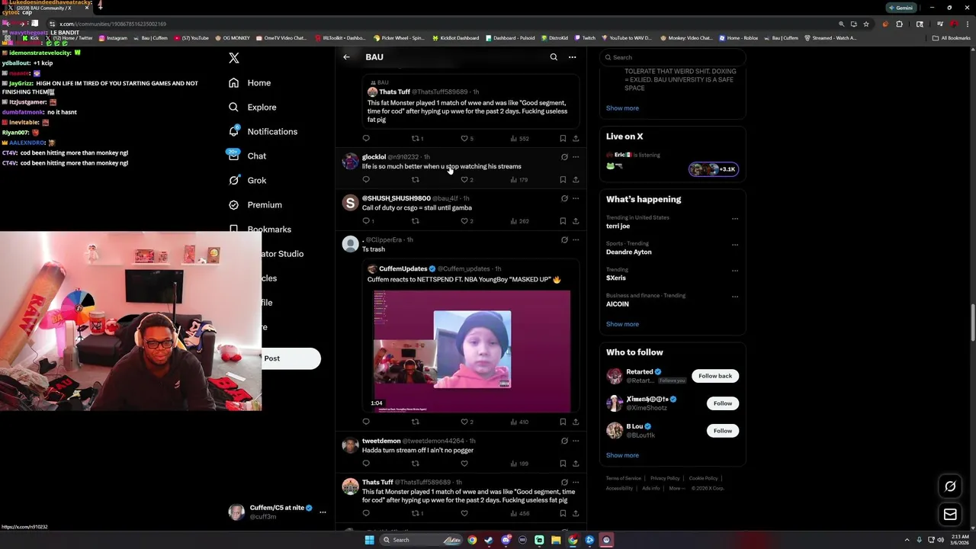Click the X search input field

pos(672,57)
